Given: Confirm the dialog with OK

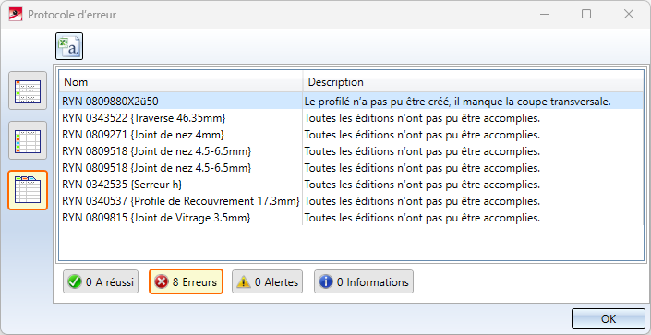Looking at the screenshot, I should coord(609,318).
